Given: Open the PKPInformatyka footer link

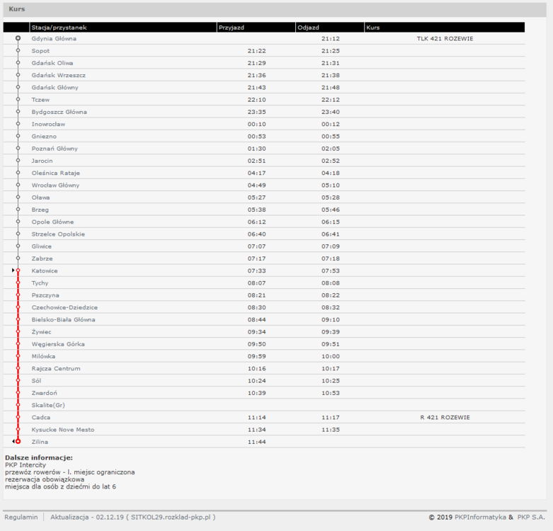Looking at the screenshot, I should [480, 518].
